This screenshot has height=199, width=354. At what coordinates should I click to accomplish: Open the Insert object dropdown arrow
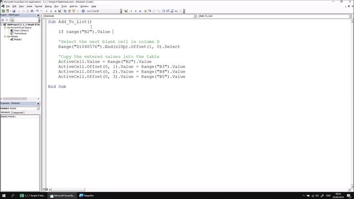pos(11,11)
